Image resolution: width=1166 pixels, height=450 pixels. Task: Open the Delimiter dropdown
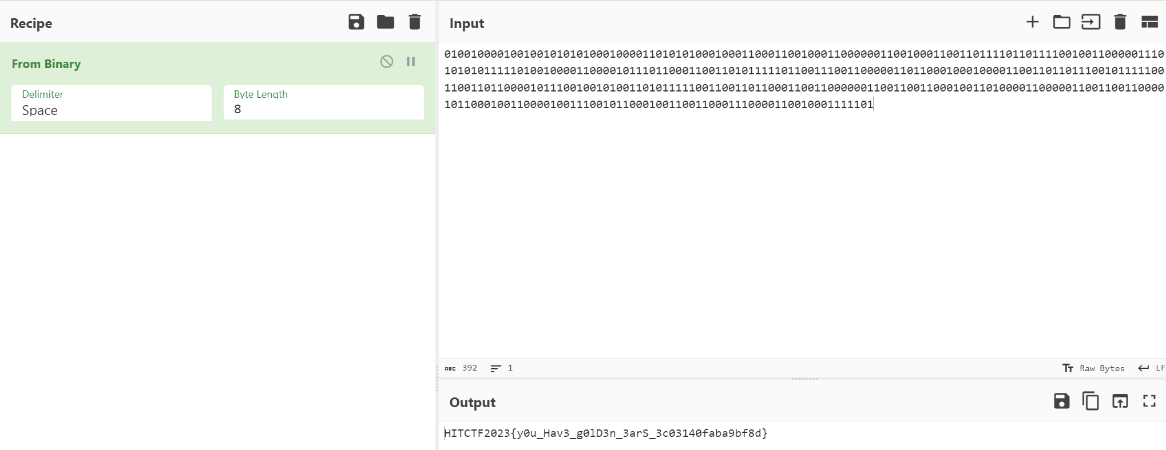click(112, 103)
